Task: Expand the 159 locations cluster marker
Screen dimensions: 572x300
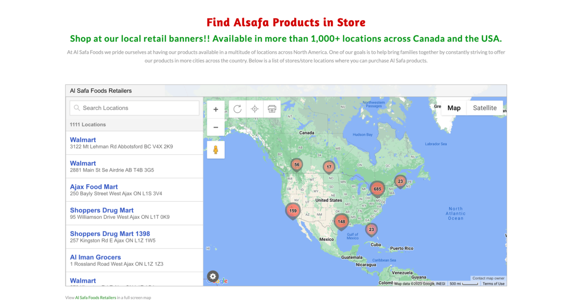Action: coord(293,211)
